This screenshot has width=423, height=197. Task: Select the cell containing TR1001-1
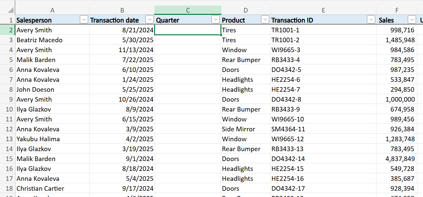pos(323,30)
